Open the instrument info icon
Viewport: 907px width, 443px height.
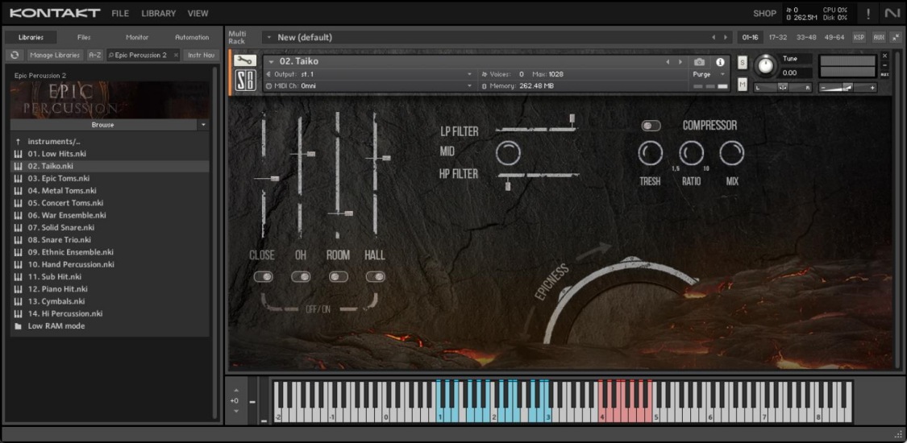click(720, 62)
